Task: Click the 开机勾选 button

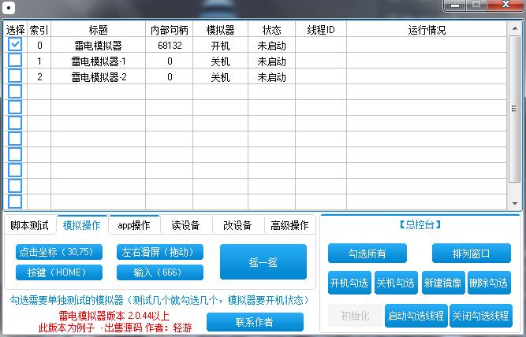Action: tap(349, 283)
